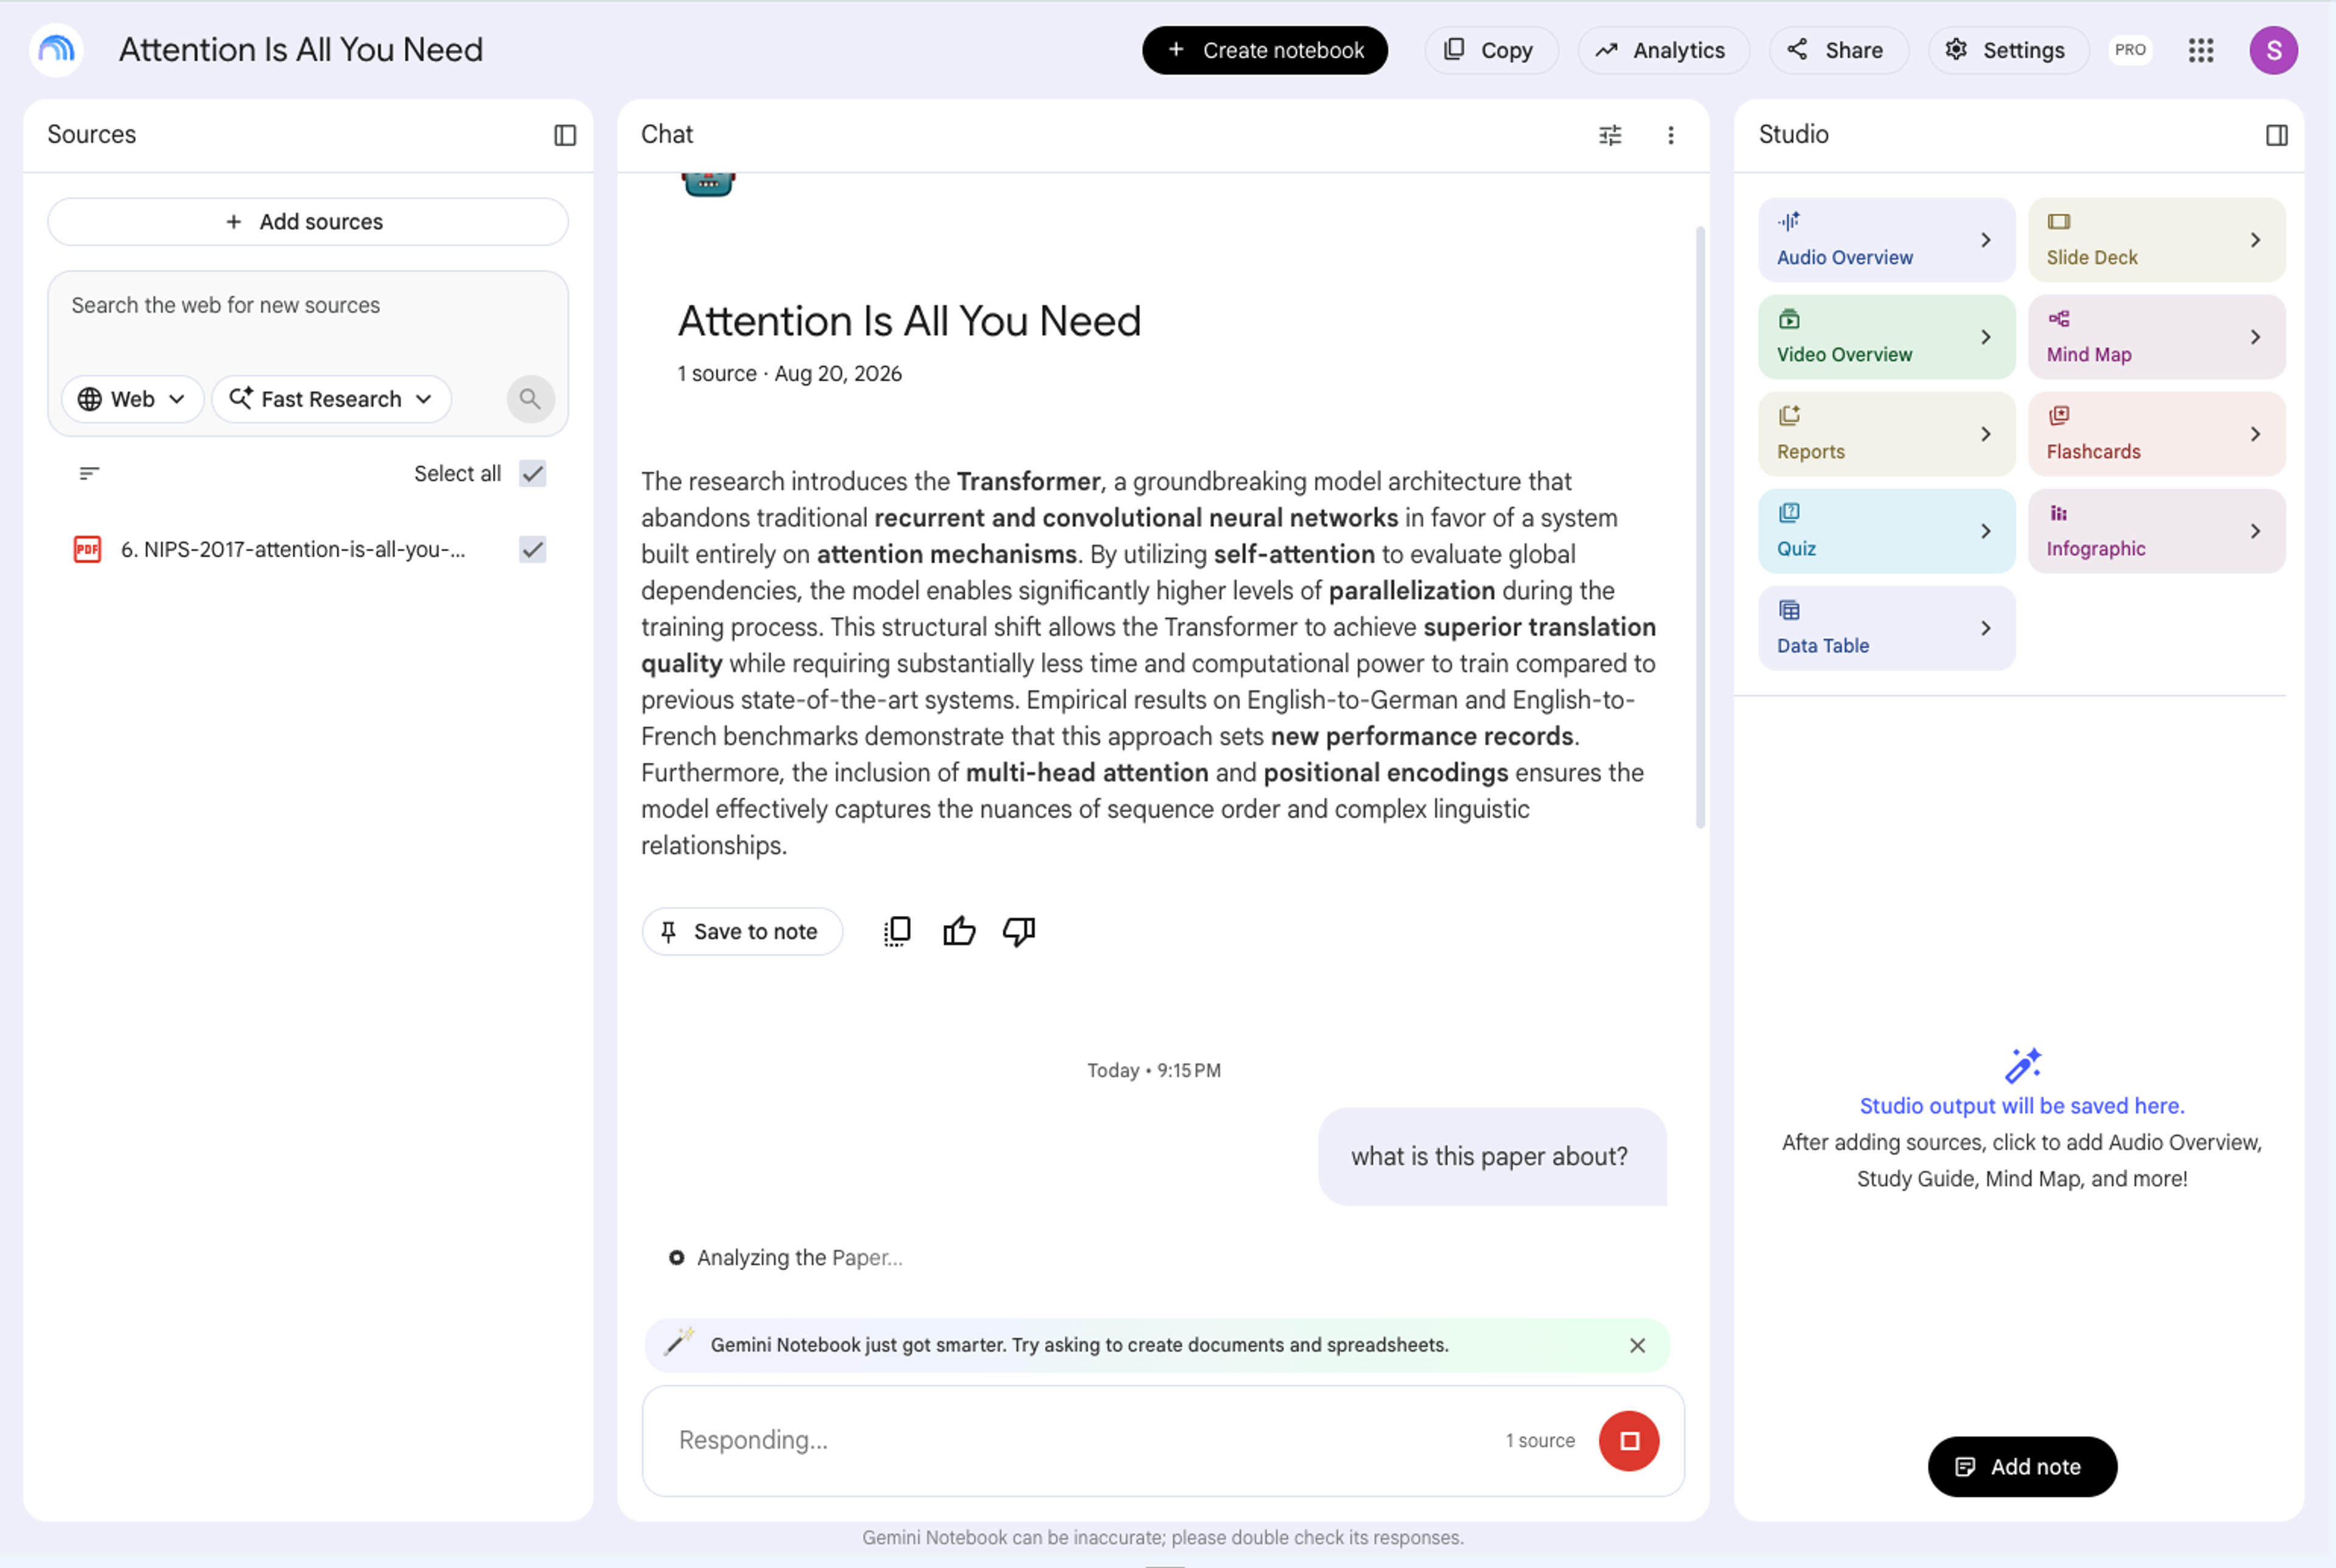This screenshot has width=2336, height=1568.
Task: Click the Slide Deck icon
Action: 2059,221
